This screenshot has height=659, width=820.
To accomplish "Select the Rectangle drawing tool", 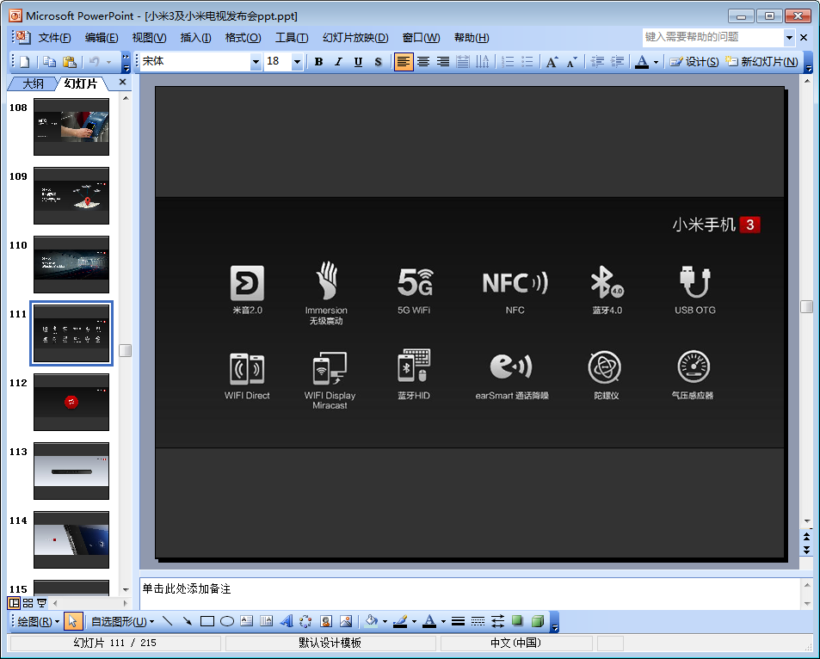I will point(207,621).
